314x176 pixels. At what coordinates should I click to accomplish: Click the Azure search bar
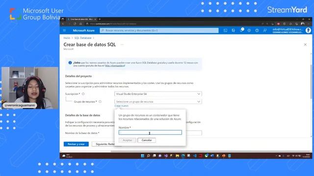(159, 30)
